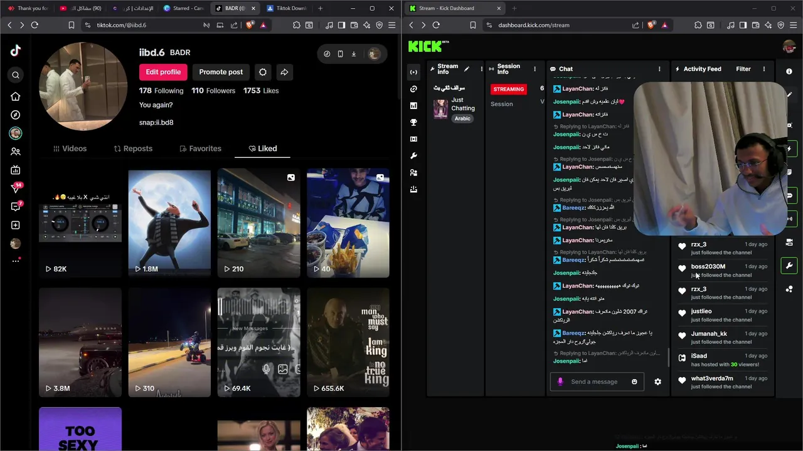Viewport: 803px width, 451px height.
Task: Click iSaad host entry in Activity Feed
Action: point(722,360)
